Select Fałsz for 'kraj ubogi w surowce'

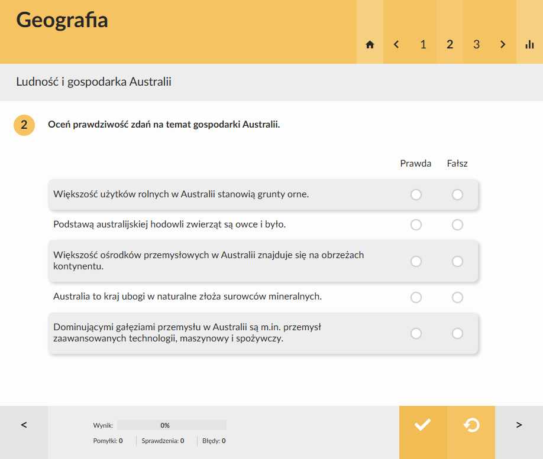tap(457, 297)
